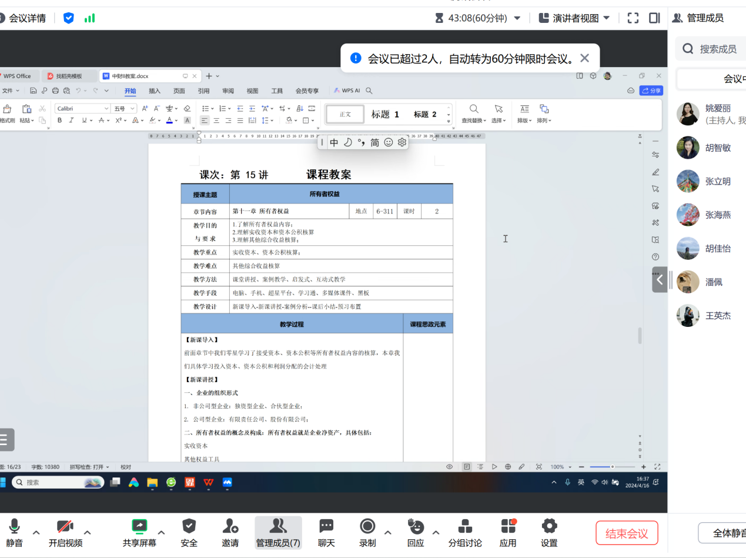Screen dimensions: 746x558
Task: Turn on video (开启视频)
Action: coord(65,526)
